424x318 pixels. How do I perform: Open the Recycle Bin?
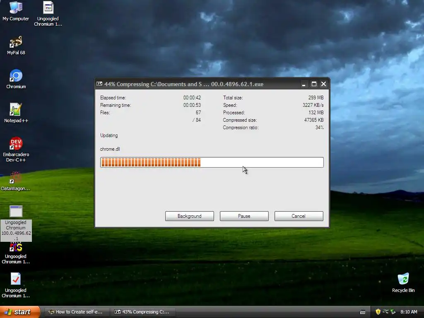[403, 283]
